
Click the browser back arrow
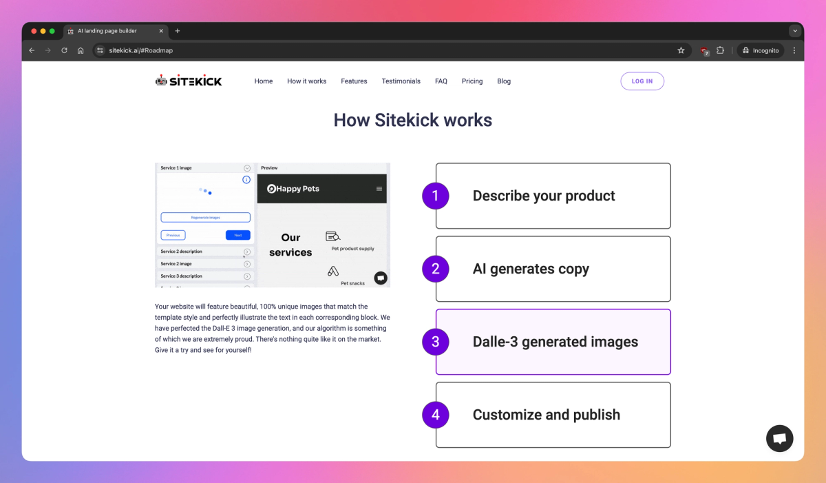point(32,50)
